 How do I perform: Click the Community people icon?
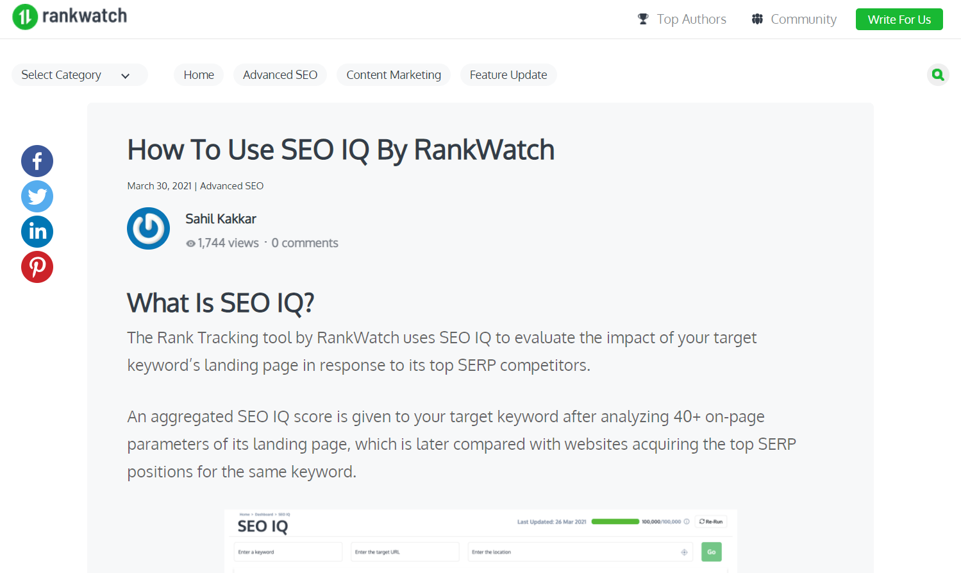tap(757, 19)
